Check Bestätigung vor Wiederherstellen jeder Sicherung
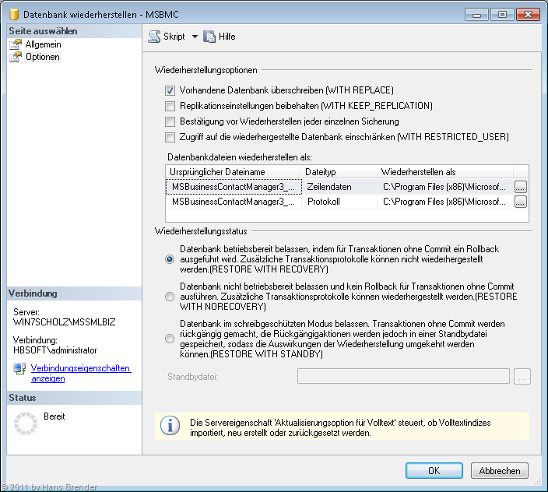 (x=170, y=121)
